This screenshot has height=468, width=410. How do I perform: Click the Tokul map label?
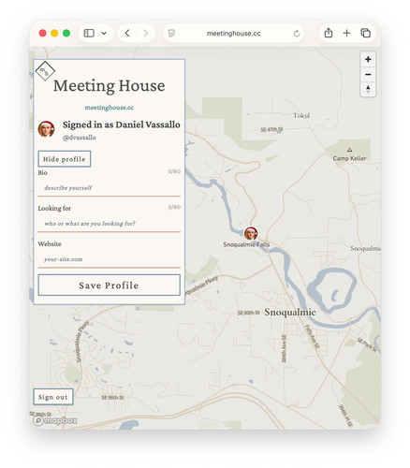click(x=301, y=115)
